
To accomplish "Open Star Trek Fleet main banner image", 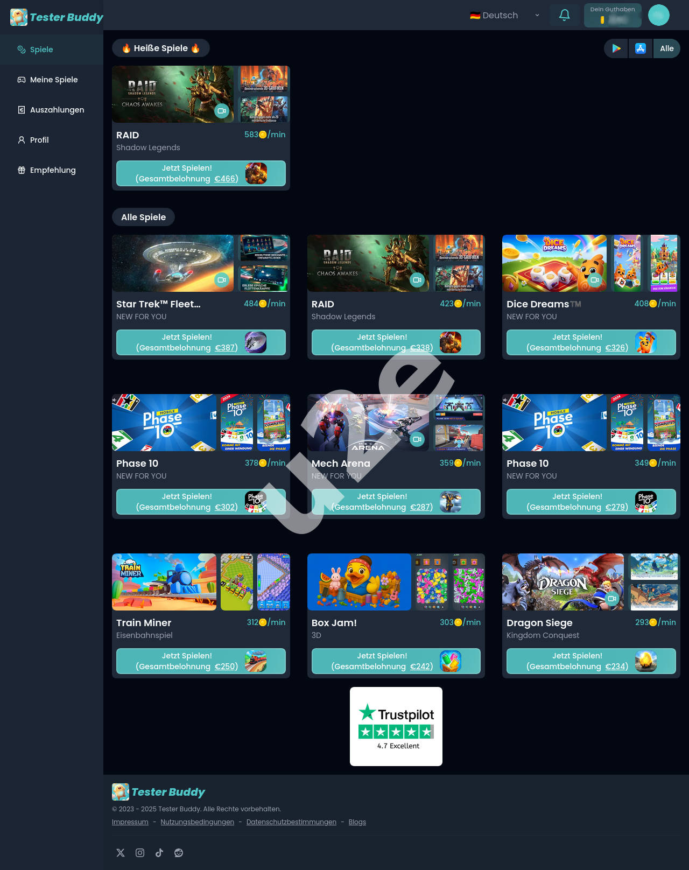I will 173,263.
